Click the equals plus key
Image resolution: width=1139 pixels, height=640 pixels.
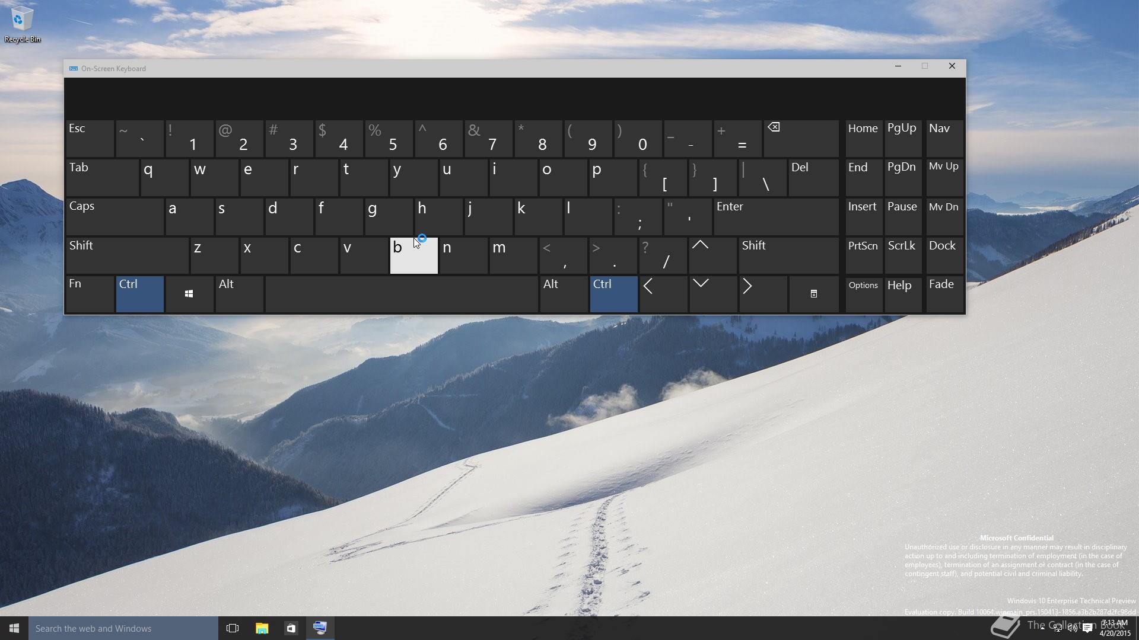[x=737, y=139]
